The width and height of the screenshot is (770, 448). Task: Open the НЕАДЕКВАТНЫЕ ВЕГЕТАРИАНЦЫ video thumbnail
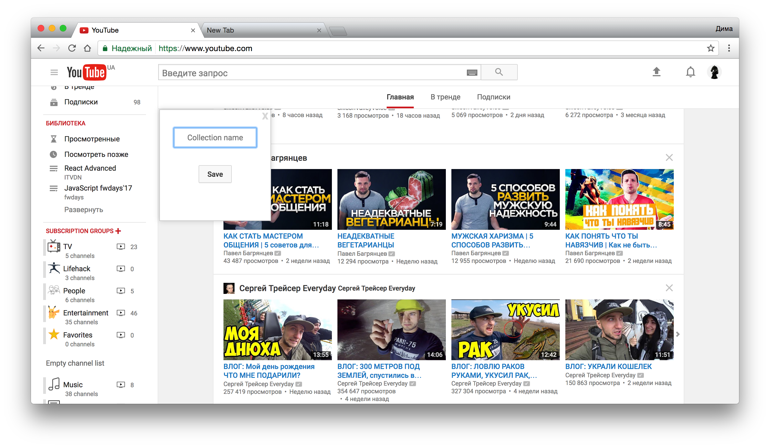[391, 199]
